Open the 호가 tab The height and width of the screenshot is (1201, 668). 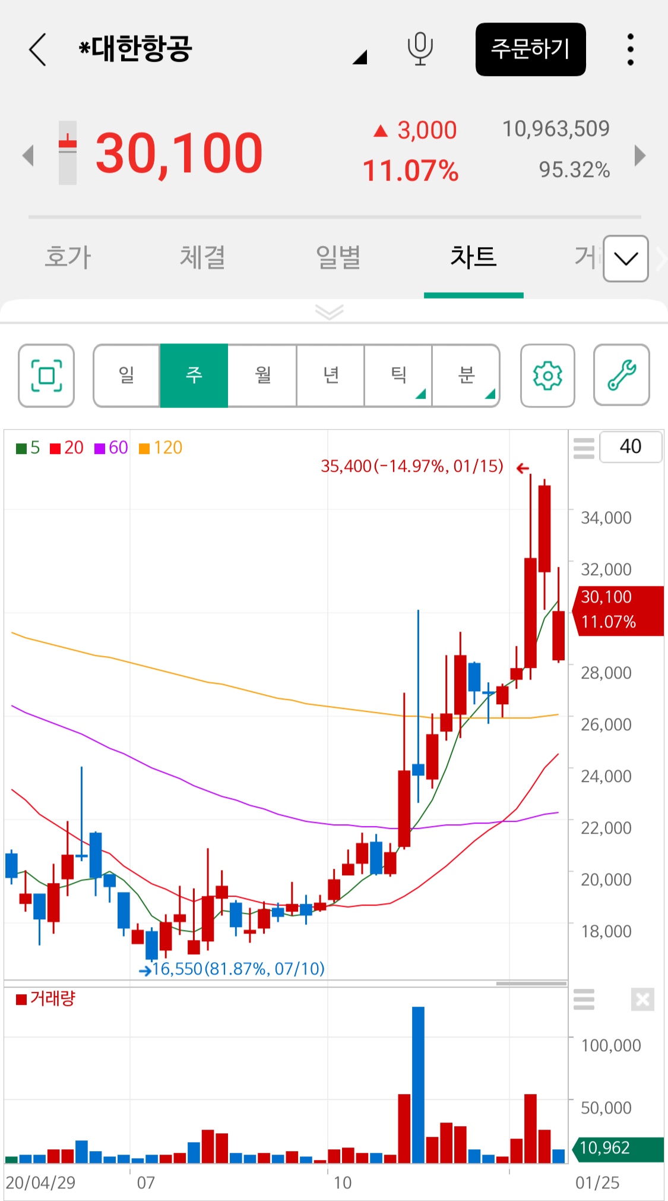(x=68, y=257)
